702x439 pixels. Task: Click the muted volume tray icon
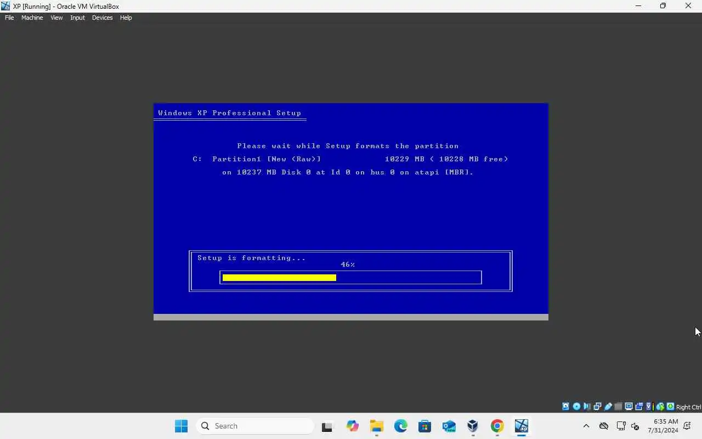tap(635, 426)
